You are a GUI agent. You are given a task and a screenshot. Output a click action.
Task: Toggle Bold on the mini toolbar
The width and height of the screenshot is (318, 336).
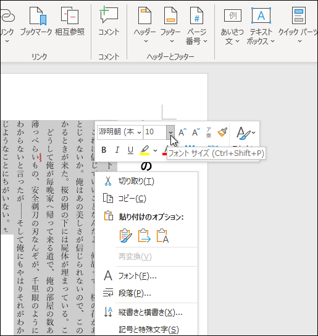click(104, 150)
